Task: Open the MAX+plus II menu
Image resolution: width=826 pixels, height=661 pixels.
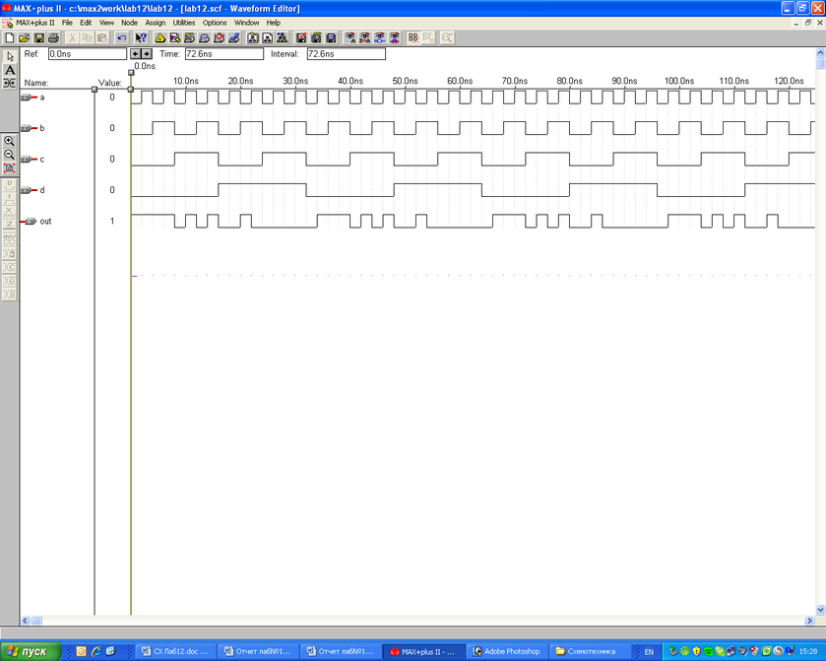Action: 34,23
